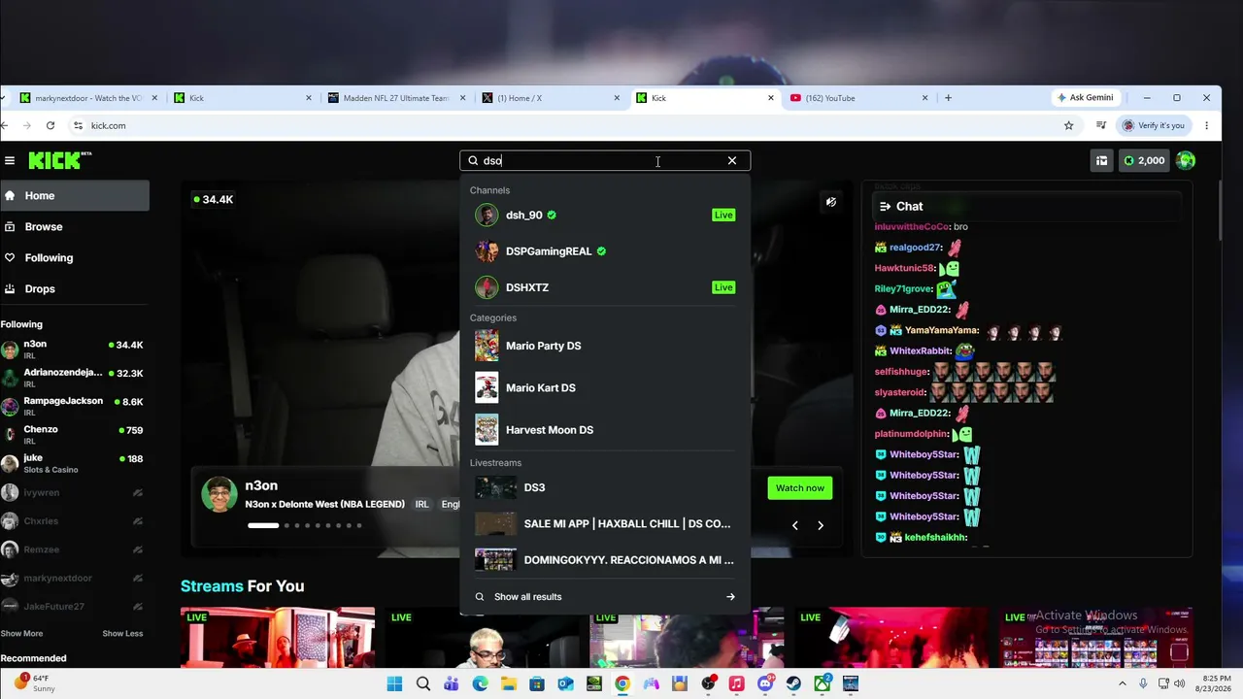Screen dimensions: 1243x699
Task: Open offline channel ivywren
Action: coord(75,493)
